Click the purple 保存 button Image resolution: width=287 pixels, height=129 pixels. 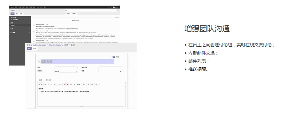[29, 49]
